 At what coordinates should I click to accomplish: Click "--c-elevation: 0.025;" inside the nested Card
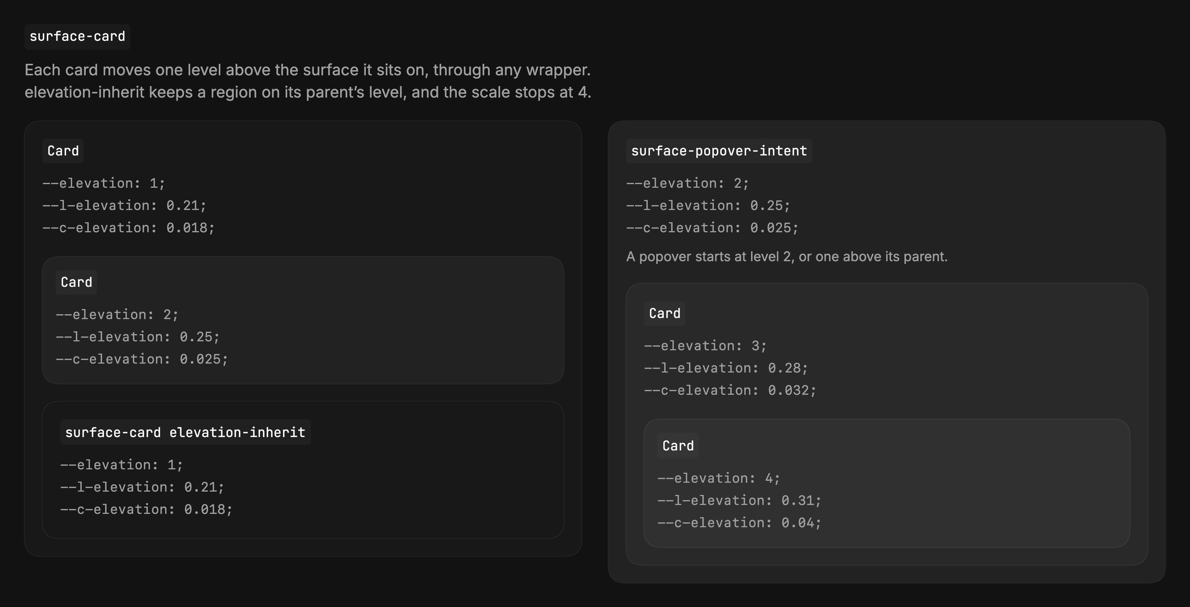(x=142, y=359)
